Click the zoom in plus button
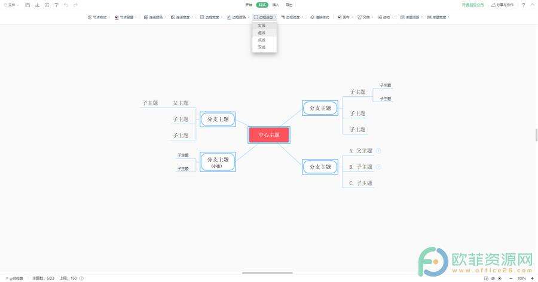Viewport: 538px width, 282px height. coord(532,278)
